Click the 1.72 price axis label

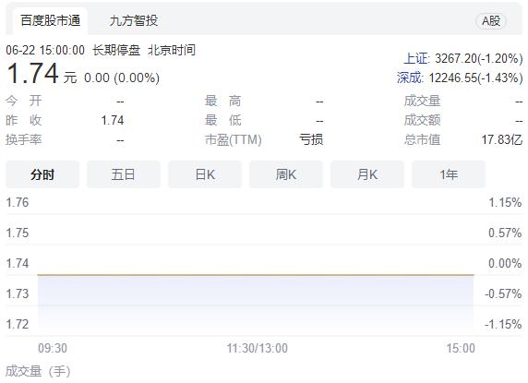(x=18, y=324)
